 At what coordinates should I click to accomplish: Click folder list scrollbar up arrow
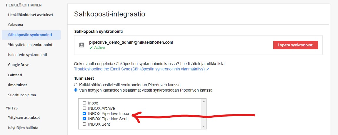click(204, 101)
